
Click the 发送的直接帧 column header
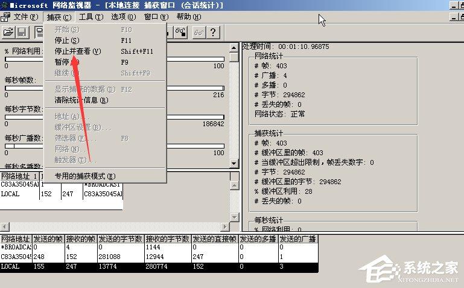click(x=215, y=239)
